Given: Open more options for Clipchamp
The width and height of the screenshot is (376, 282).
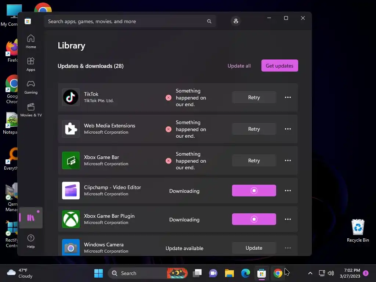Looking at the screenshot, I should 288,191.
